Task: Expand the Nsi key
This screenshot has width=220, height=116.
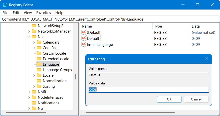Action: point(29,108)
